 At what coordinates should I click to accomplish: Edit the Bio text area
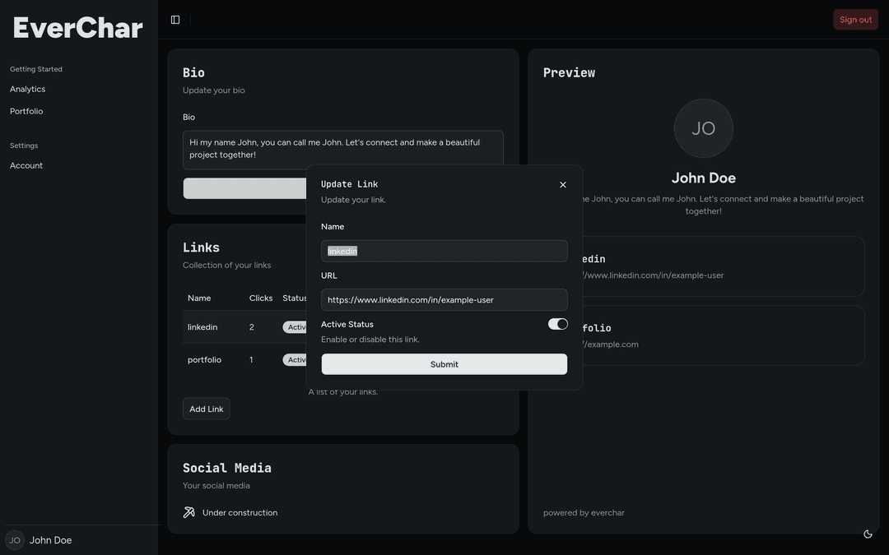click(343, 150)
